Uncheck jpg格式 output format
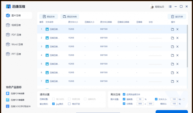193x113 pixels. (53, 104)
